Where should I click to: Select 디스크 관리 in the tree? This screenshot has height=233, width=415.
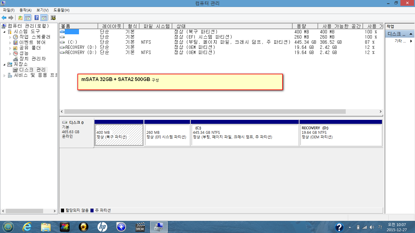[32, 70]
